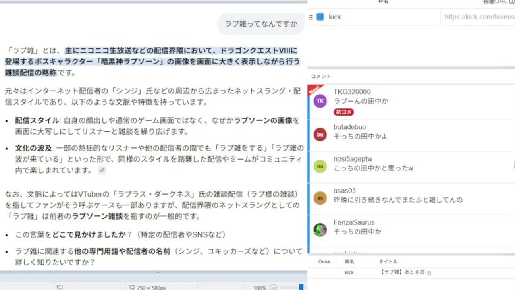Select the comment ラプーんの田中か
Image resolution: width=515 pixels, height=290 pixels.
pyautogui.click(x=361, y=101)
